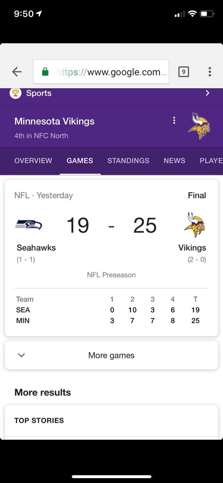Open the tab switcher showing 9 tabs

tap(184, 72)
